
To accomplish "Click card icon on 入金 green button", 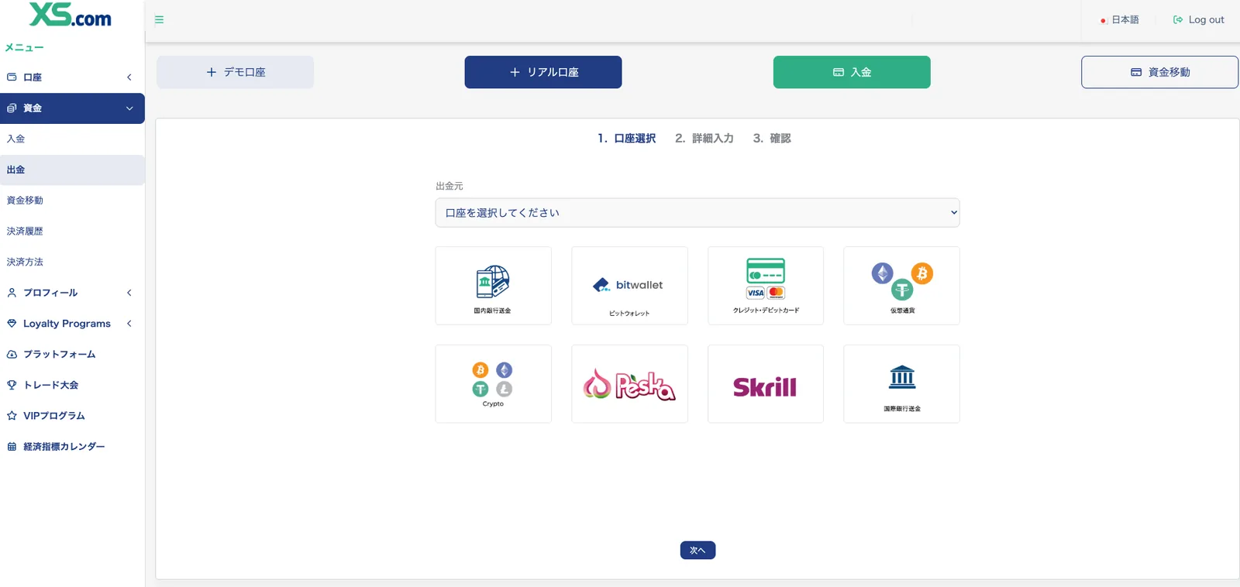I will click(x=838, y=72).
